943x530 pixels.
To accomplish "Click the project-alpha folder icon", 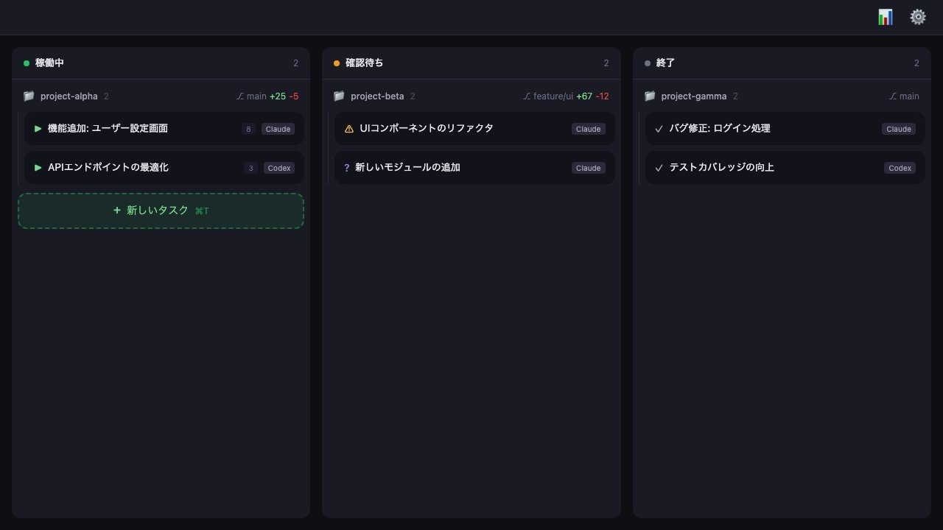I will (x=29, y=96).
